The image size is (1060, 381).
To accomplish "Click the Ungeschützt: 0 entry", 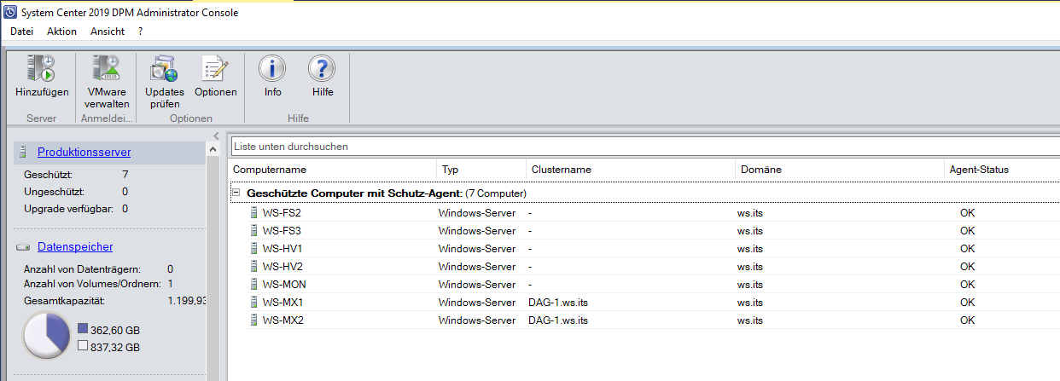I will click(x=76, y=191).
